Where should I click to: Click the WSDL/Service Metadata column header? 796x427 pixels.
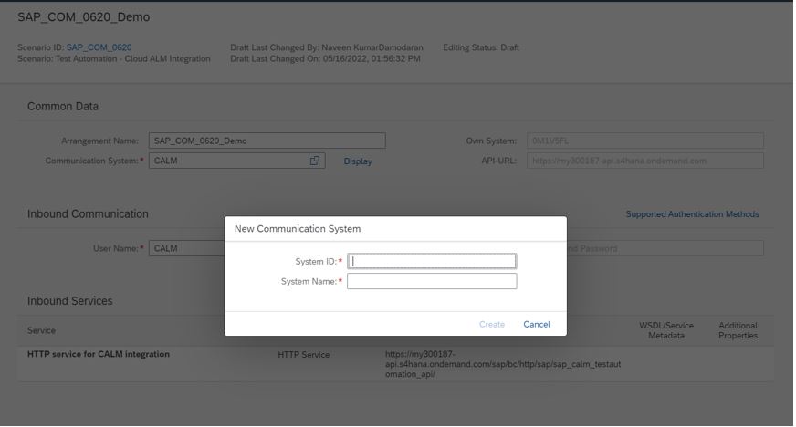pos(666,330)
